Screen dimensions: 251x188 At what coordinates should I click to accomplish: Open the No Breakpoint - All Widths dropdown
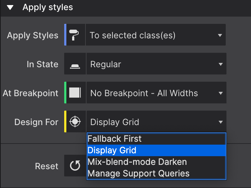[x=156, y=93]
